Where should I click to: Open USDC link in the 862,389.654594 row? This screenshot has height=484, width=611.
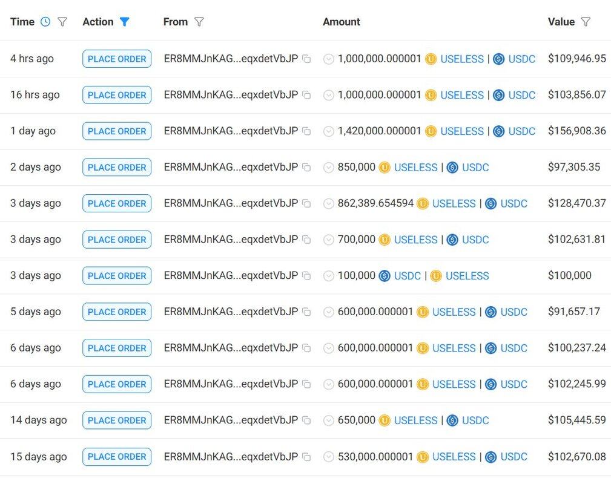(514, 204)
